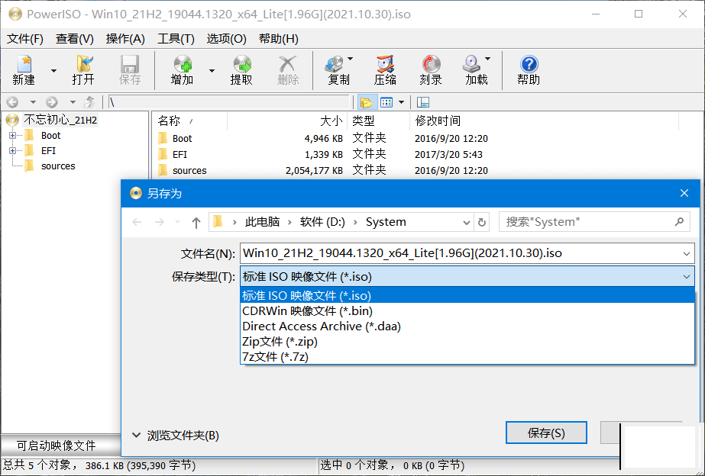Viewport: 705px width, 476px height.
Task: Select Direct Access Archive (*.daa) option
Action: 467,326
